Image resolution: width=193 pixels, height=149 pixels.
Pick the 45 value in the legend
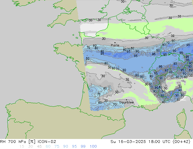click(39, 147)
